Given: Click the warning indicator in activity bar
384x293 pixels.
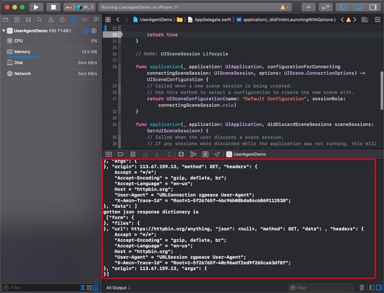Looking at the screenshot, I should tap(284, 7).
